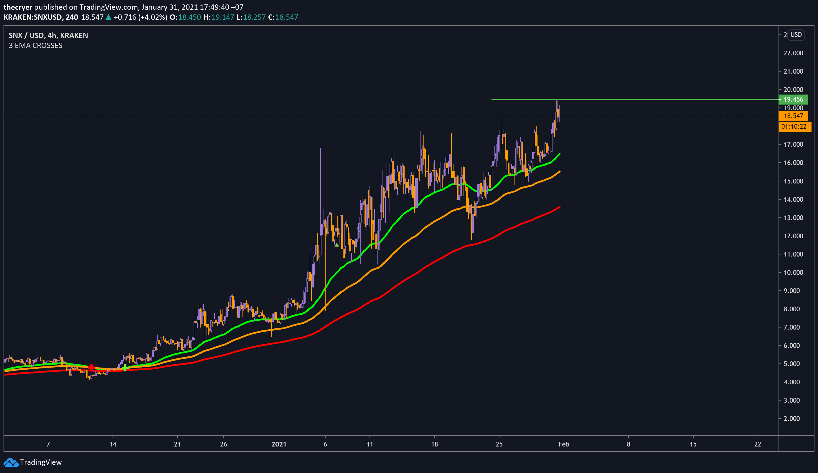Click the orange 18.547 current price label
The image size is (818, 473).
point(793,116)
